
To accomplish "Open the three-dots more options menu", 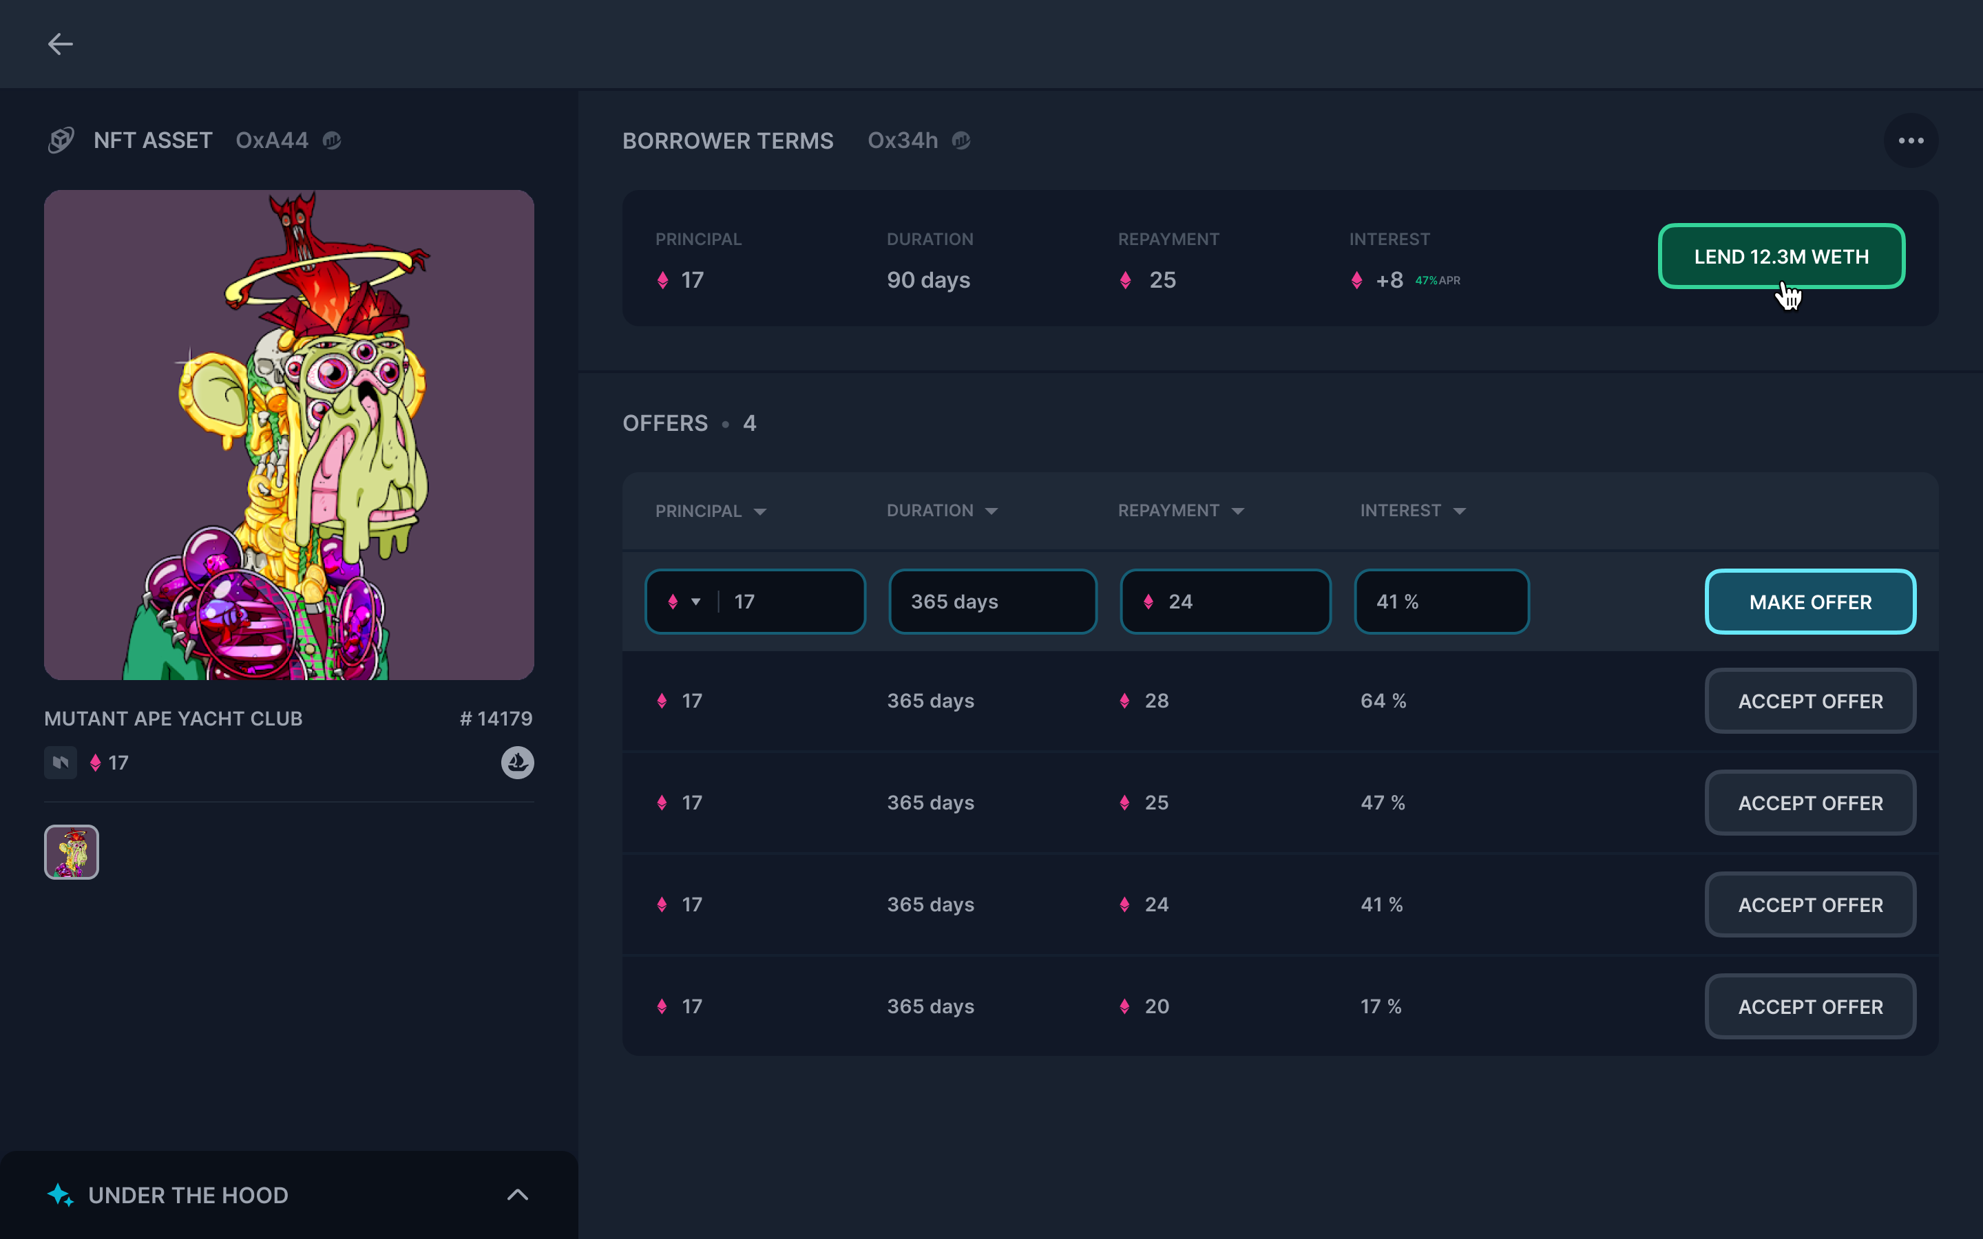I will coord(1910,141).
